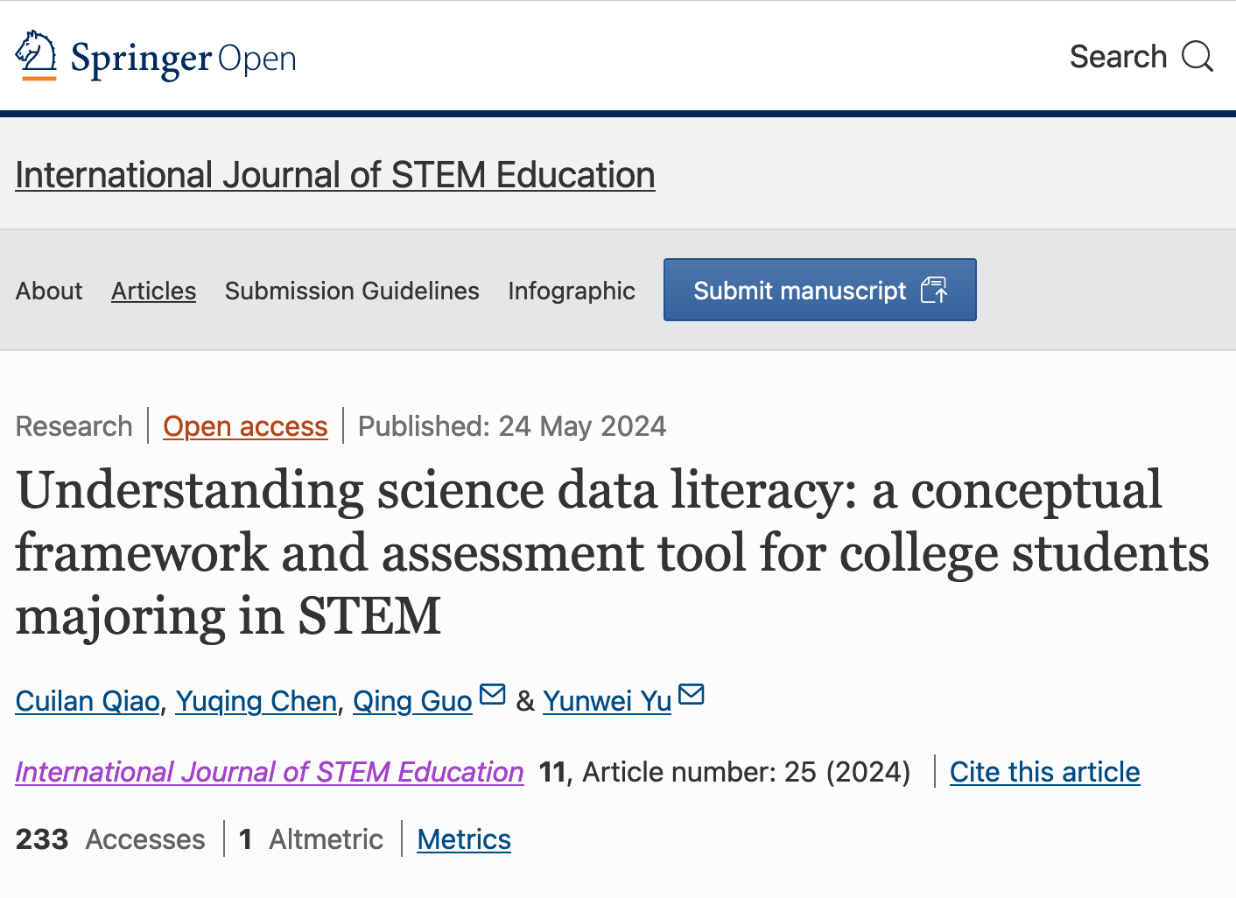Click the upload icon on Submit manuscript
The width and height of the screenshot is (1236, 898).
(x=934, y=290)
